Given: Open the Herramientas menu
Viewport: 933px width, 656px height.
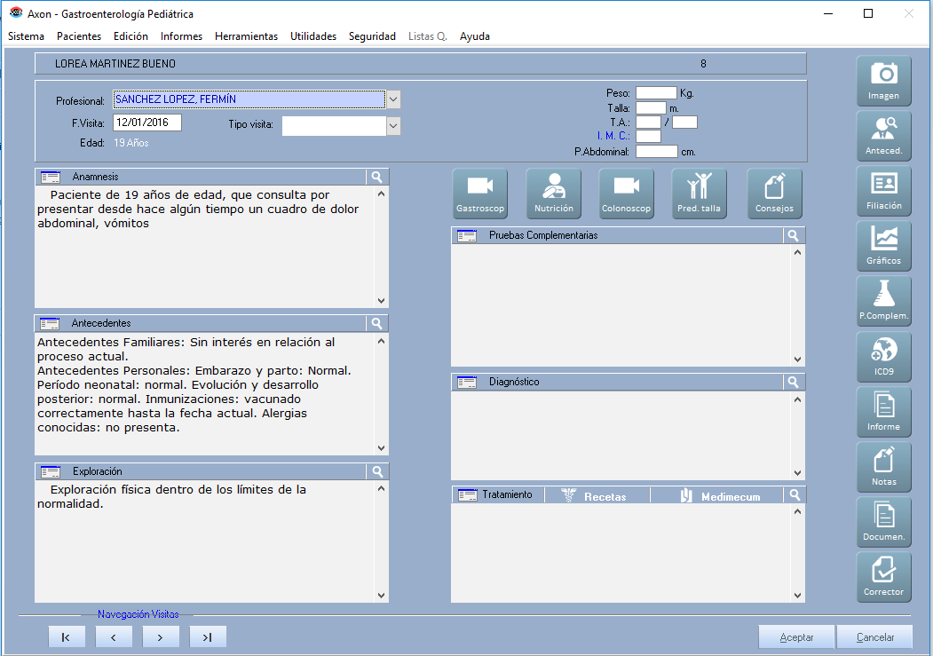Looking at the screenshot, I should tap(246, 36).
